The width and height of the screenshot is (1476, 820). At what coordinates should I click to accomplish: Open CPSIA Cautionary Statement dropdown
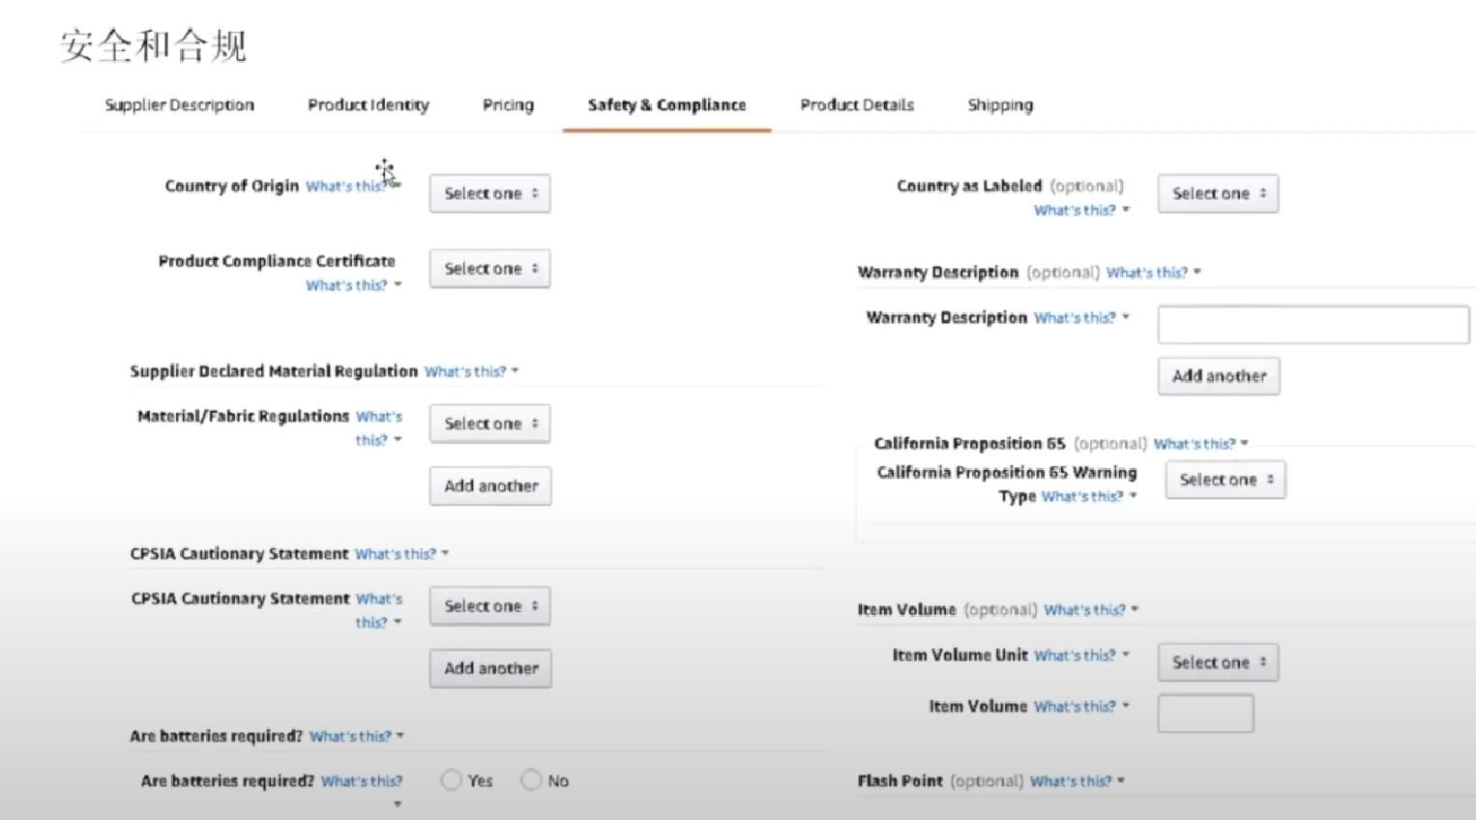point(489,606)
